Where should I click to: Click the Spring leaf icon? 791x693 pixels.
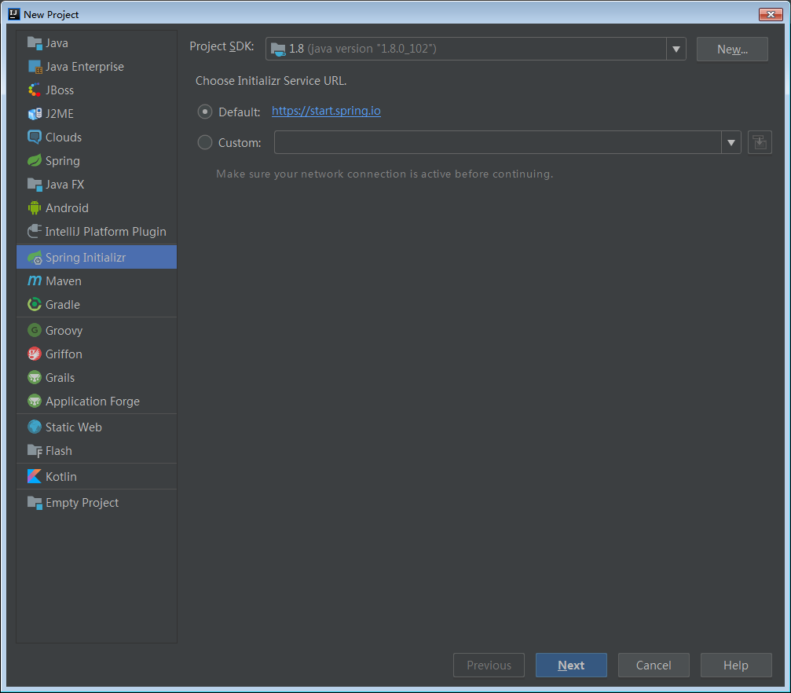(x=35, y=161)
